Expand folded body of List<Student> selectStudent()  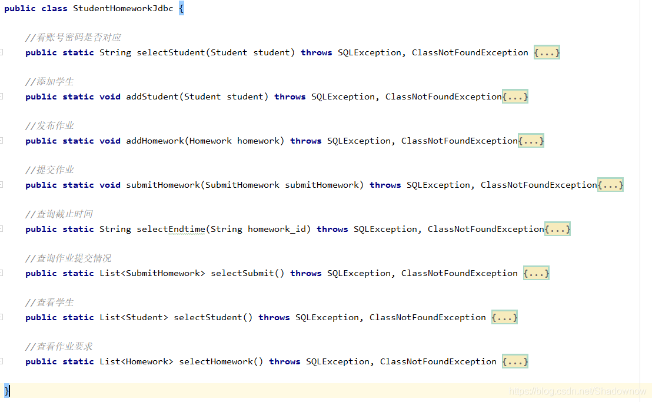click(x=504, y=317)
